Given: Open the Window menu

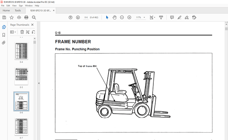Looking at the screenshot, I should coord(29,6).
